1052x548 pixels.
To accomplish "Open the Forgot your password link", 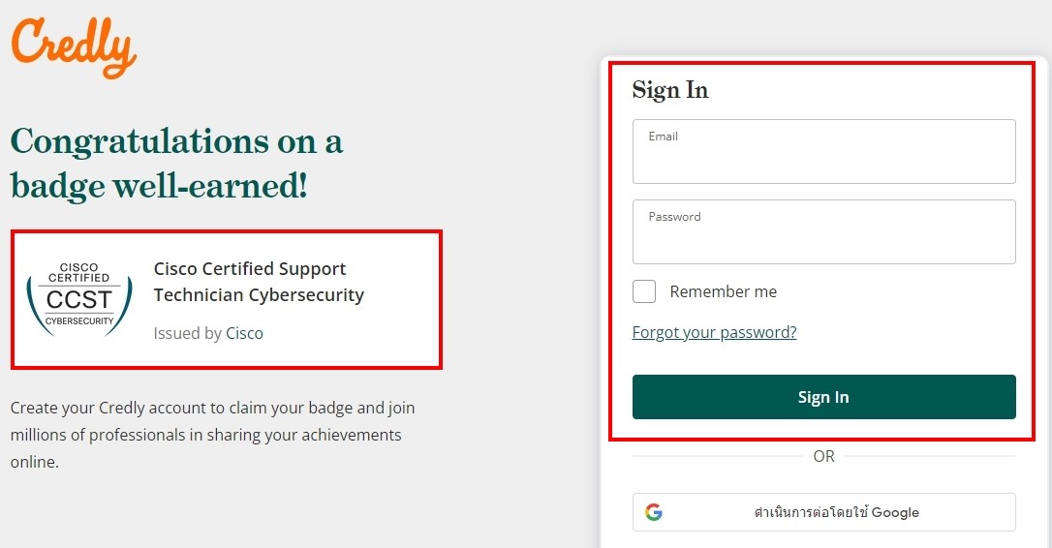I will (715, 332).
